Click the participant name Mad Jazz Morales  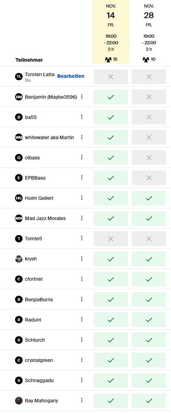(45, 218)
